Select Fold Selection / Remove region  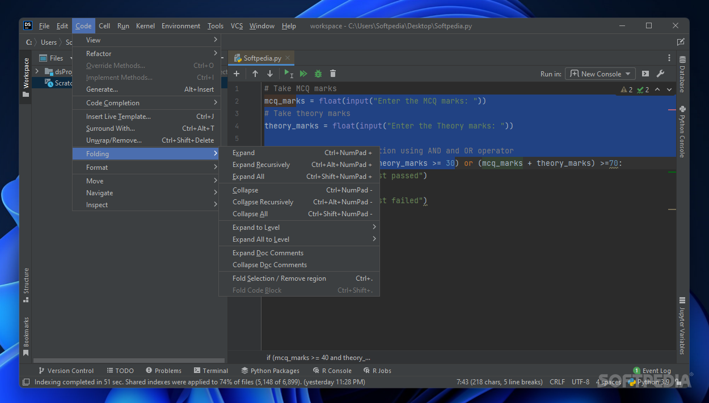(x=299, y=278)
